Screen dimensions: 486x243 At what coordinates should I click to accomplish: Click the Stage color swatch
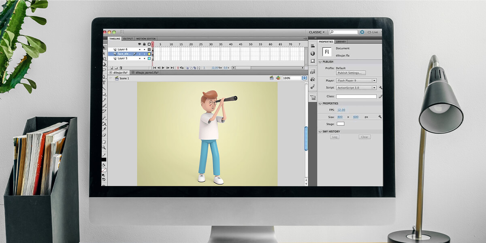tap(341, 124)
